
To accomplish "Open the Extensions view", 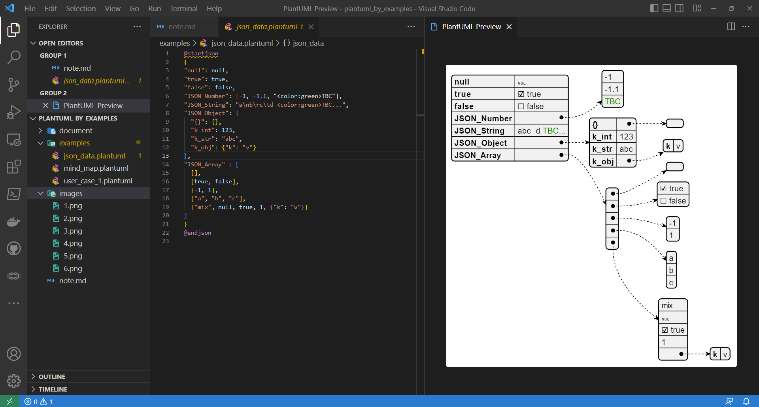I will pos(13,167).
